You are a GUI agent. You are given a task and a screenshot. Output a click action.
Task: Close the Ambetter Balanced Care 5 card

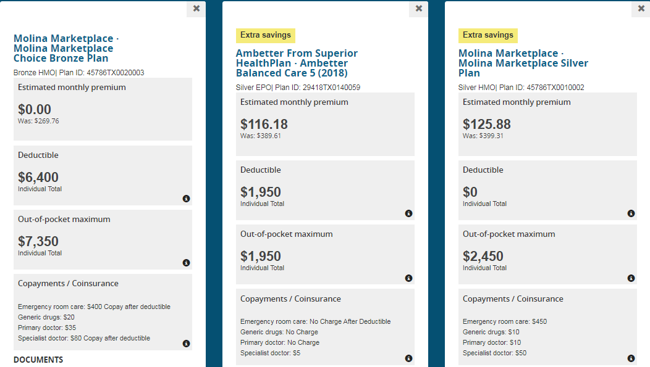pos(419,9)
